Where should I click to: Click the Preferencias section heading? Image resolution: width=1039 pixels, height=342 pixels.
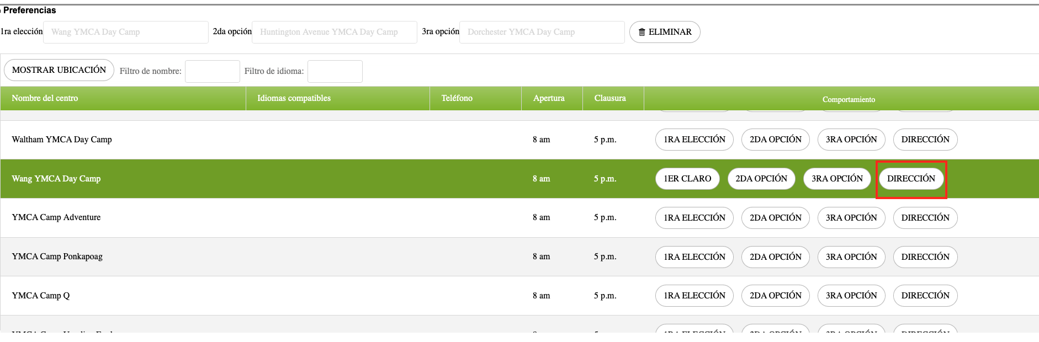click(x=30, y=10)
